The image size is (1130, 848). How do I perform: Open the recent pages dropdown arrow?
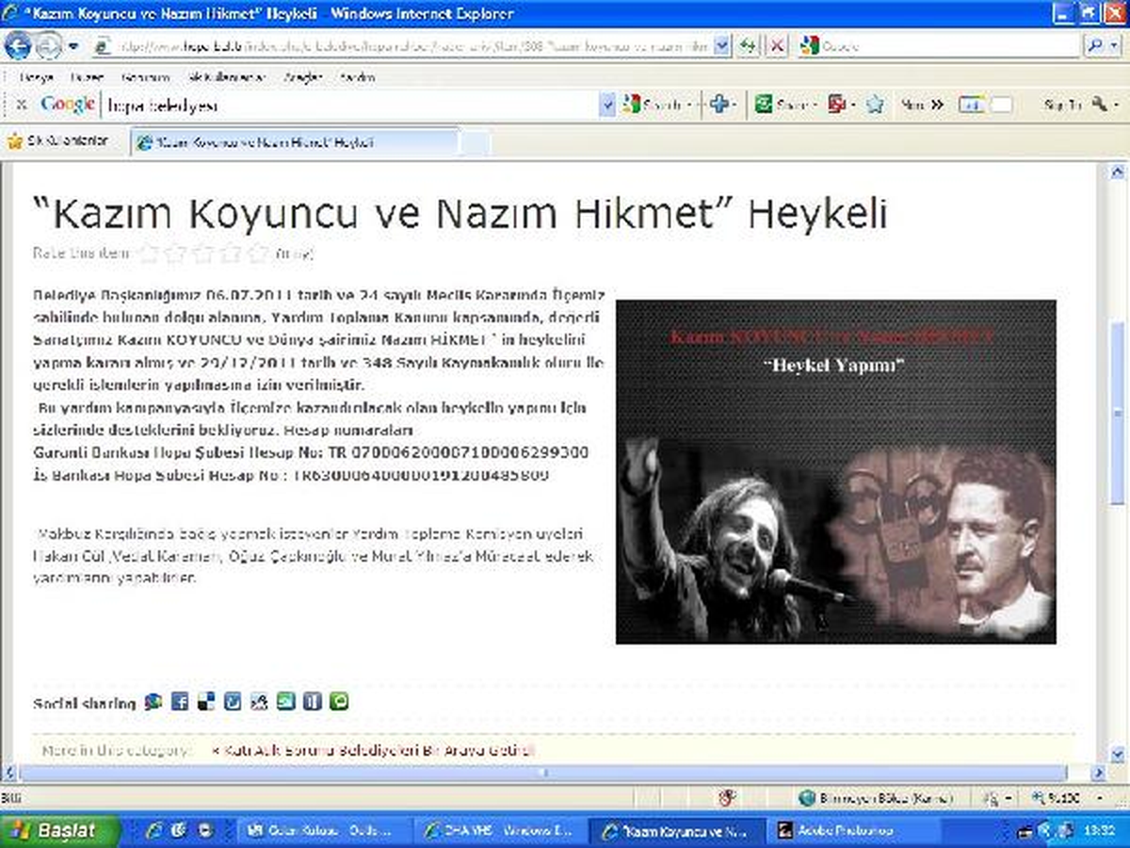tap(73, 45)
